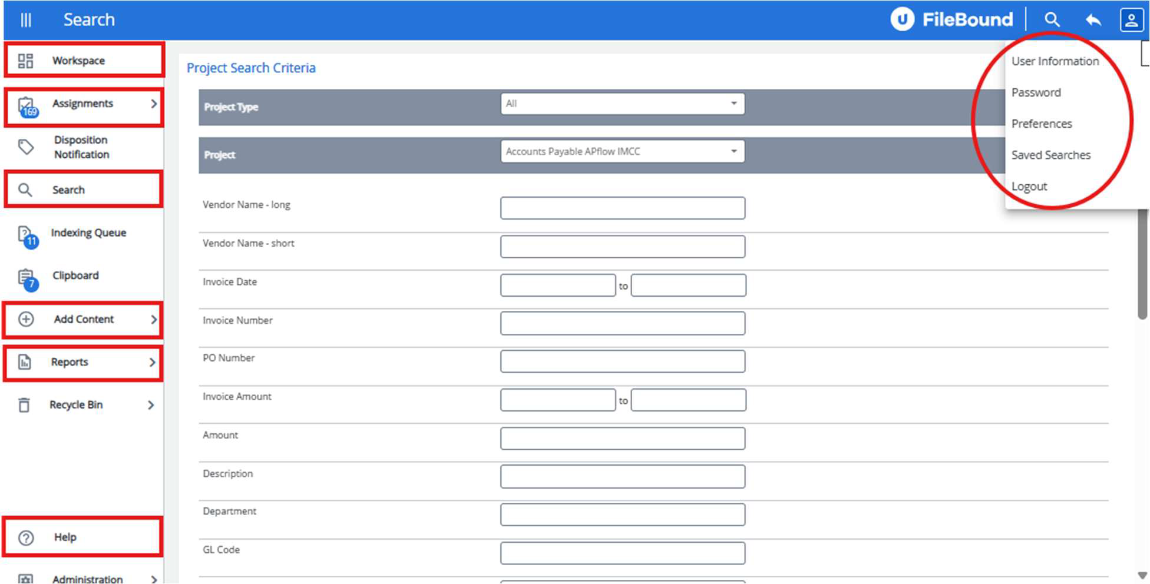The image size is (1150, 584).
Task: Open Saved Searches from user menu
Action: (x=1051, y=155)
